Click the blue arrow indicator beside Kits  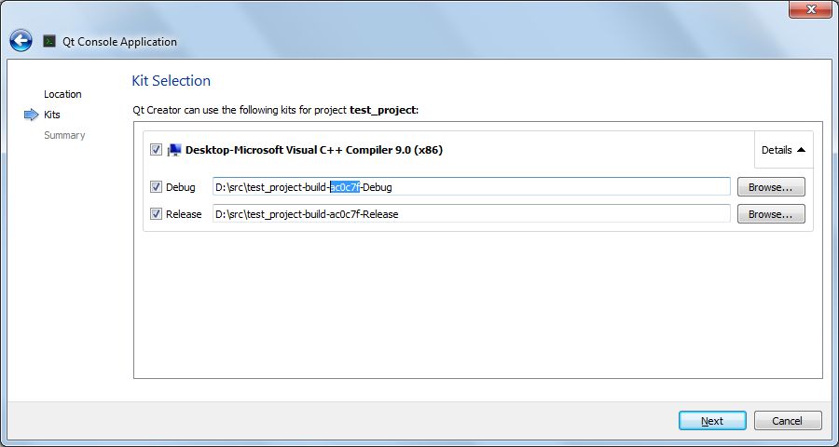(30, 115)
